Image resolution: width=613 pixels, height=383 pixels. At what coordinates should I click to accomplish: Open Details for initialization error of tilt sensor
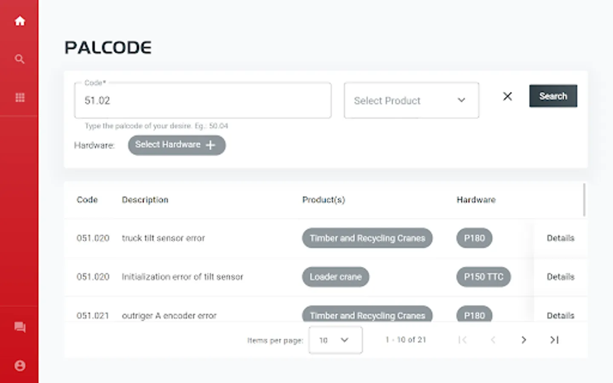click(x=560, y=277)
